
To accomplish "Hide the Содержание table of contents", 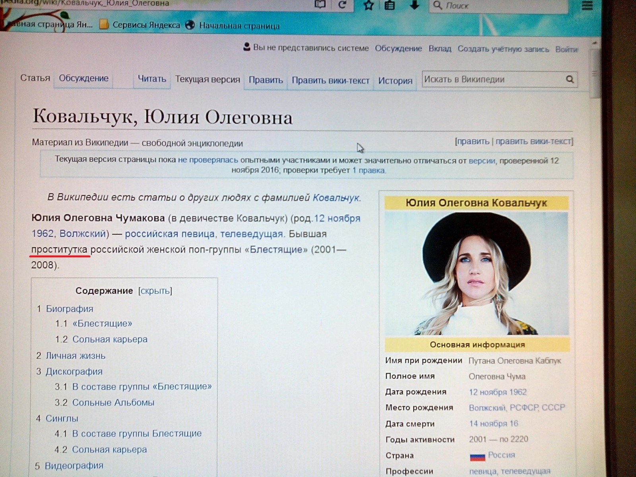I will click(155, 291).
